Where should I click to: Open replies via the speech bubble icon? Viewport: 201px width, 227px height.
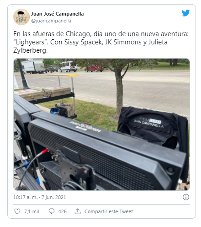(52, 211)
